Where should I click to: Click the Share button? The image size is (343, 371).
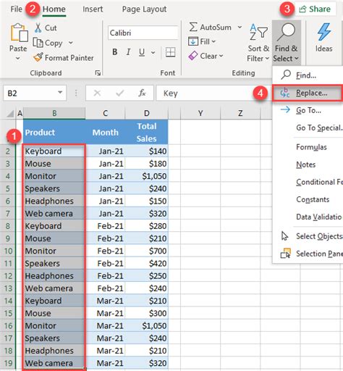(x=315, y=9)
